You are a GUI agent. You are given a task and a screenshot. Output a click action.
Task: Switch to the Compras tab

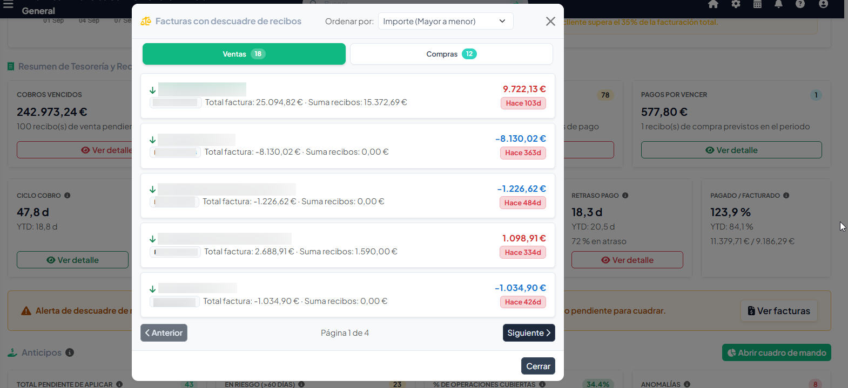pyautogui.click(x=452, y=54)
